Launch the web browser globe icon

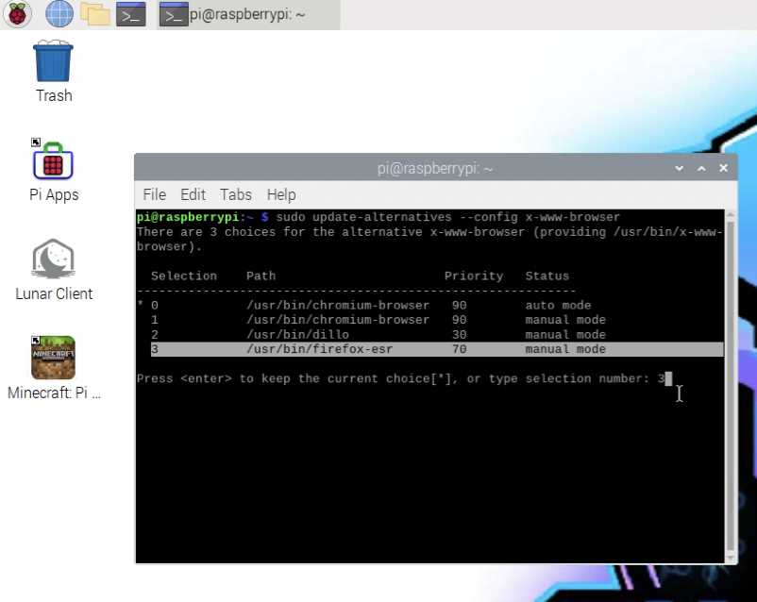pyautogui.click(x=59, y=13)
